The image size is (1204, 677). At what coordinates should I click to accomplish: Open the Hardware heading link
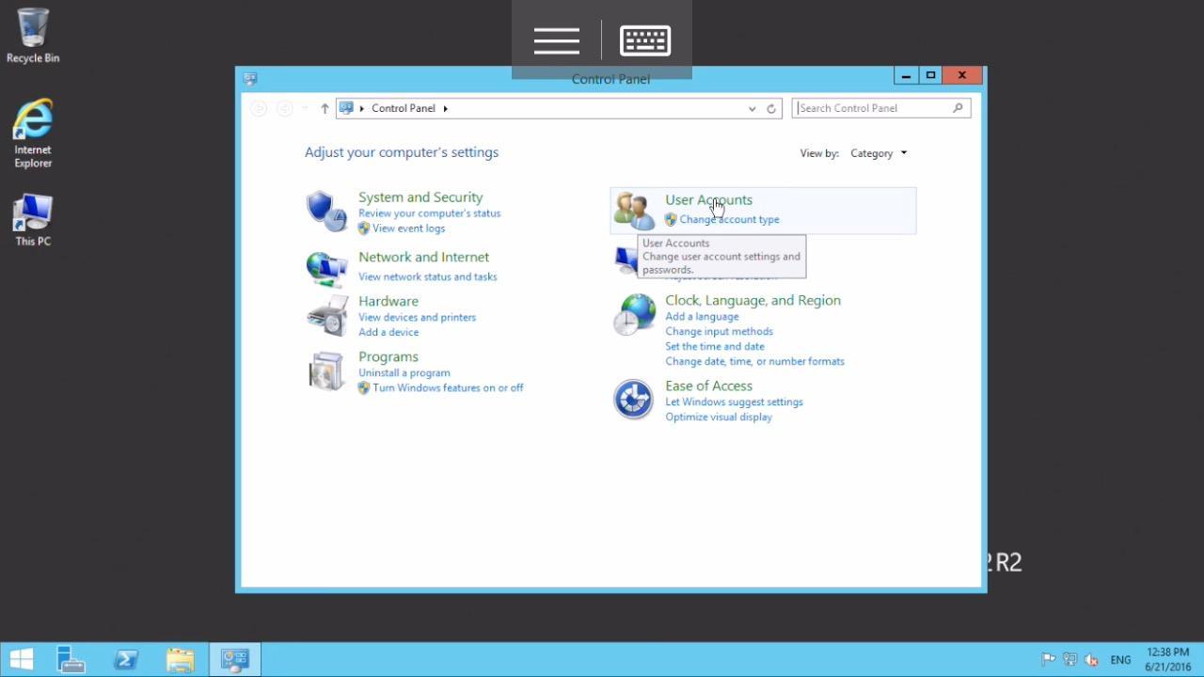388,301
